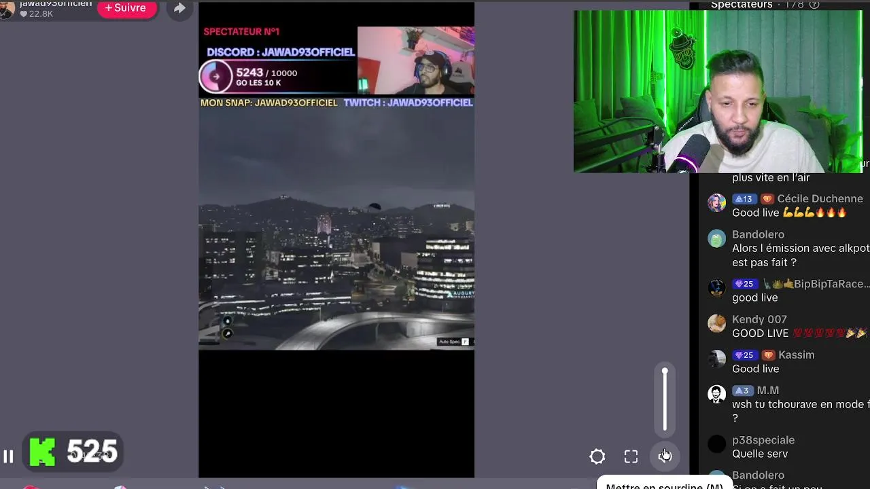Click the help icon beside Spectateurs
Viewport: 870px width, 489px height.
point(814,5)
